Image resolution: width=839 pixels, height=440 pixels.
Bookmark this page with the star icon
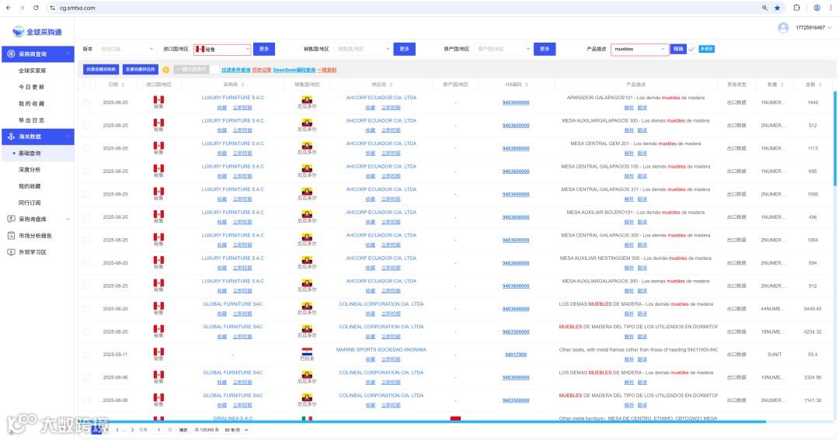click(778, 8)
